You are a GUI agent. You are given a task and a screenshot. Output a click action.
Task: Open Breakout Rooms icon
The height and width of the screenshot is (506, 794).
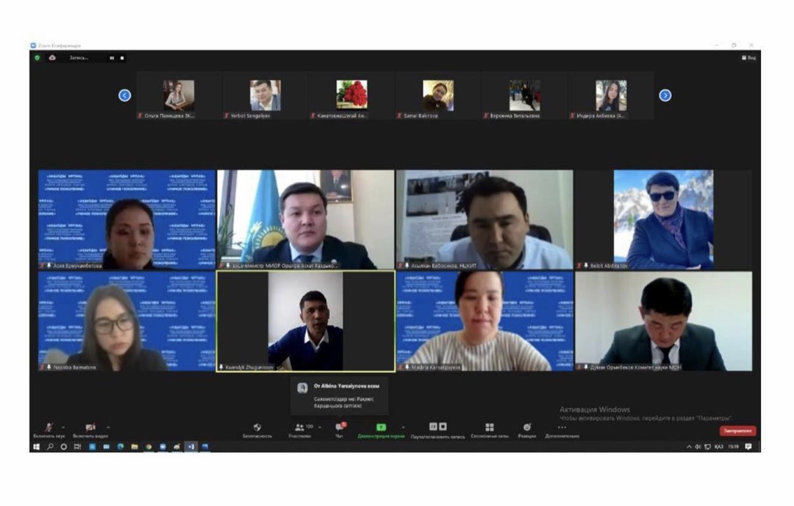489,428
